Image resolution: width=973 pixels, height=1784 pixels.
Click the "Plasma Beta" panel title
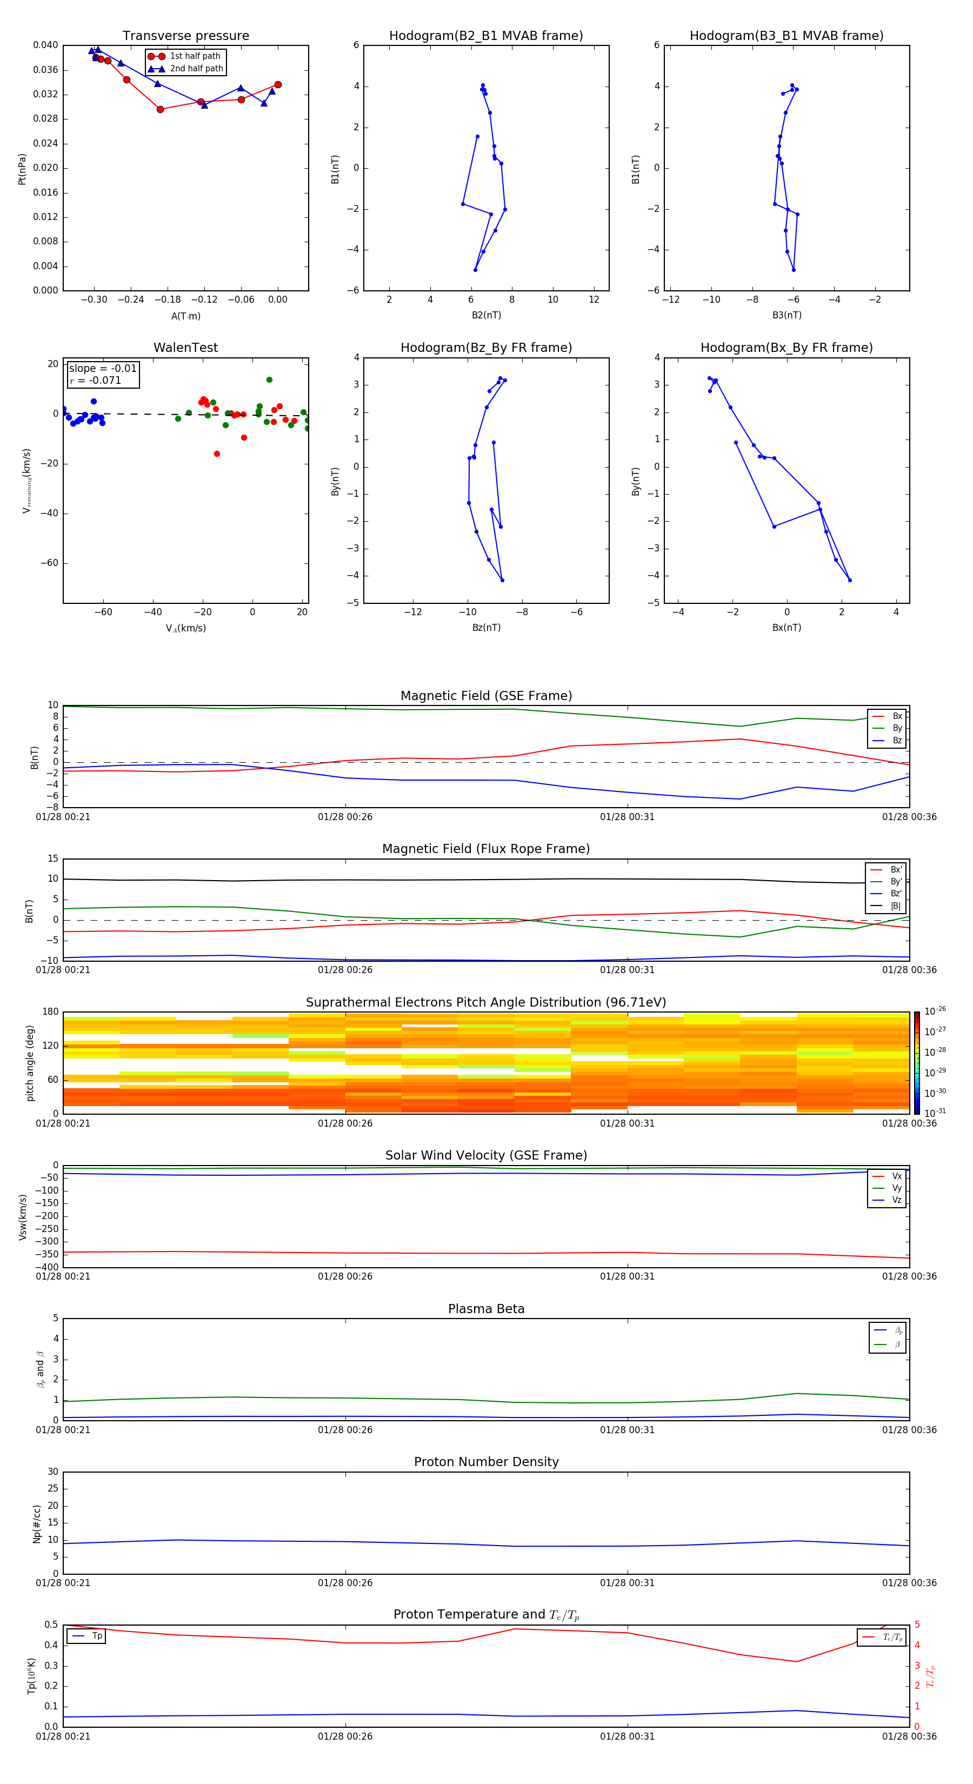click(486, 1309)
